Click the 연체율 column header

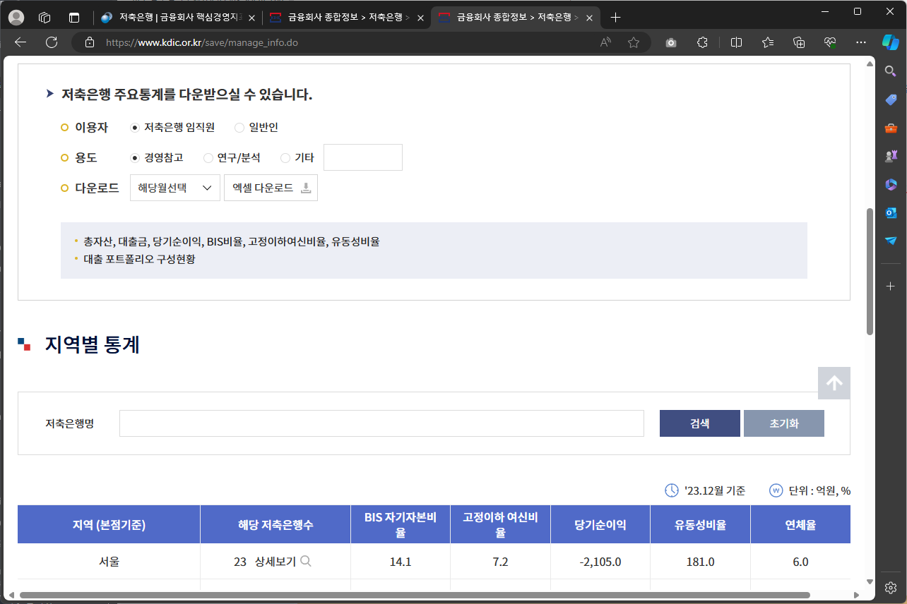pos(800,524)
